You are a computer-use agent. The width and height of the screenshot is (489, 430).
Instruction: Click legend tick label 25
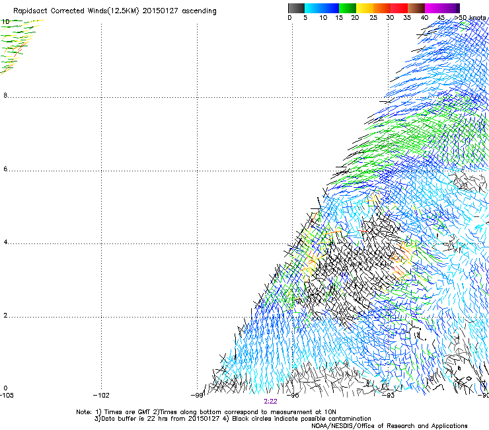[373, 18]
